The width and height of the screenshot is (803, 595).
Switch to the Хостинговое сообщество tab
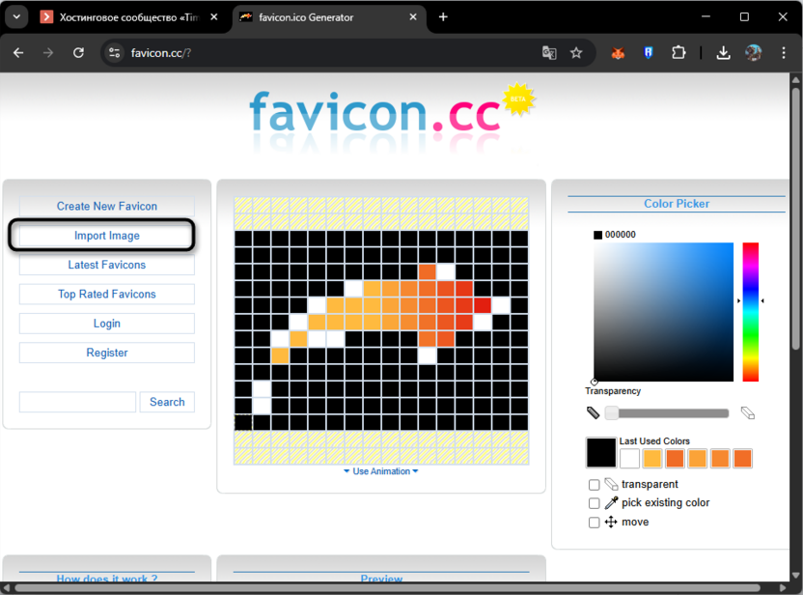pos(128,17)
